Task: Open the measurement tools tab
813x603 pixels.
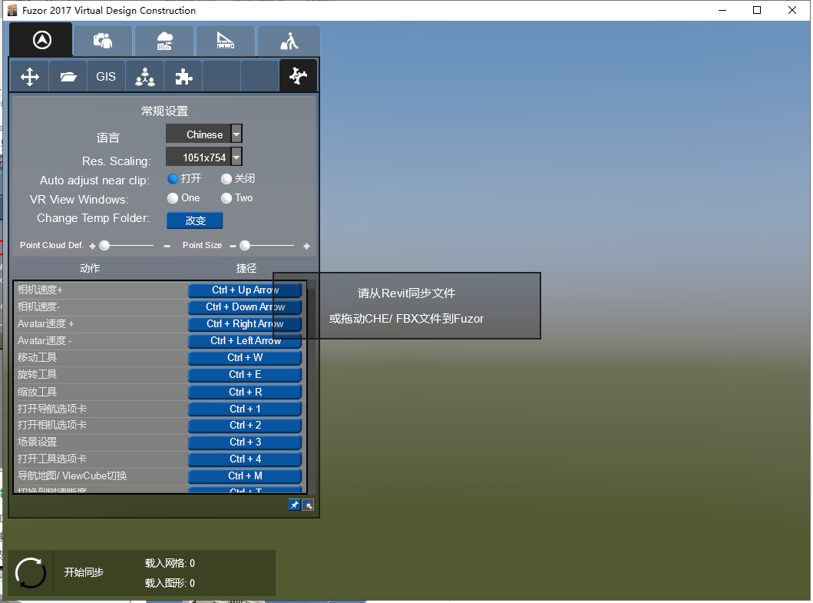Action: [x=226, y=41]
